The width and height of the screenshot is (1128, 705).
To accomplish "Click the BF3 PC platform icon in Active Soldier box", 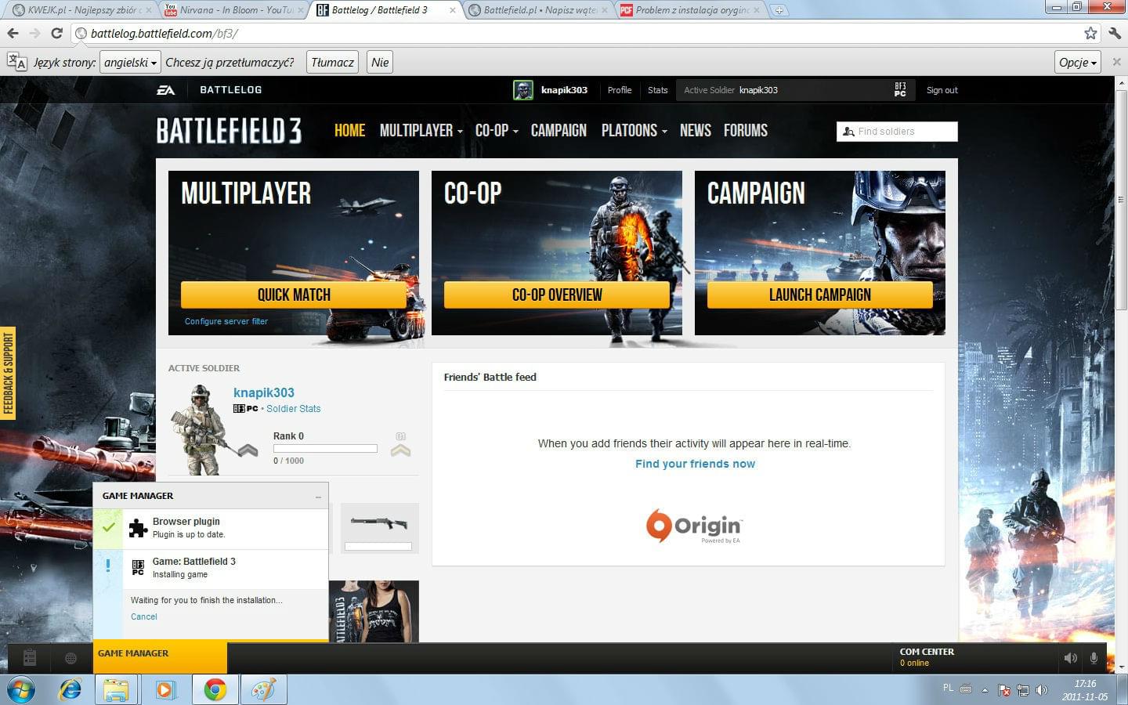I will [x=900, y=90].
